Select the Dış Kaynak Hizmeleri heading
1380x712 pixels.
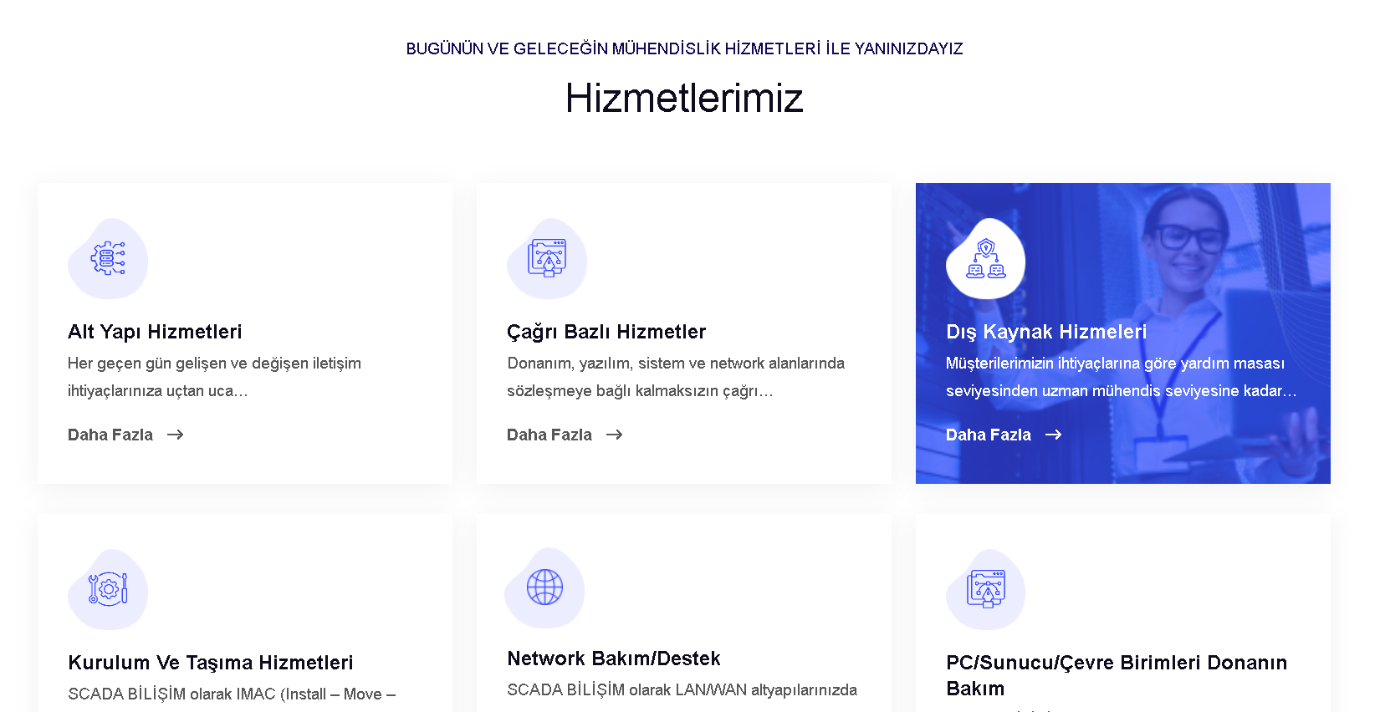pos(1046,332)
